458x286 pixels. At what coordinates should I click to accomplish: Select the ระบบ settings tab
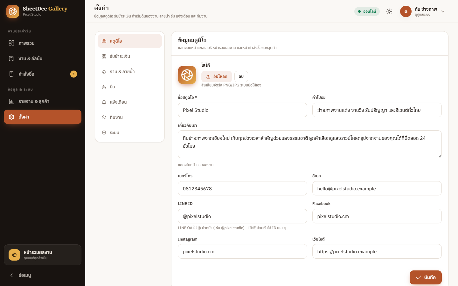click(130, 133)
